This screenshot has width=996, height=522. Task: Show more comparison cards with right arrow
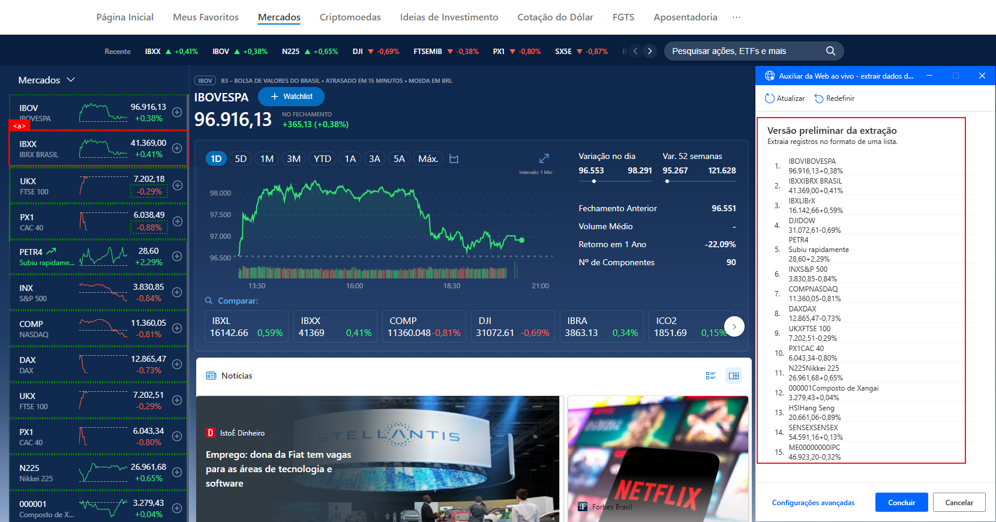point(734,326)
